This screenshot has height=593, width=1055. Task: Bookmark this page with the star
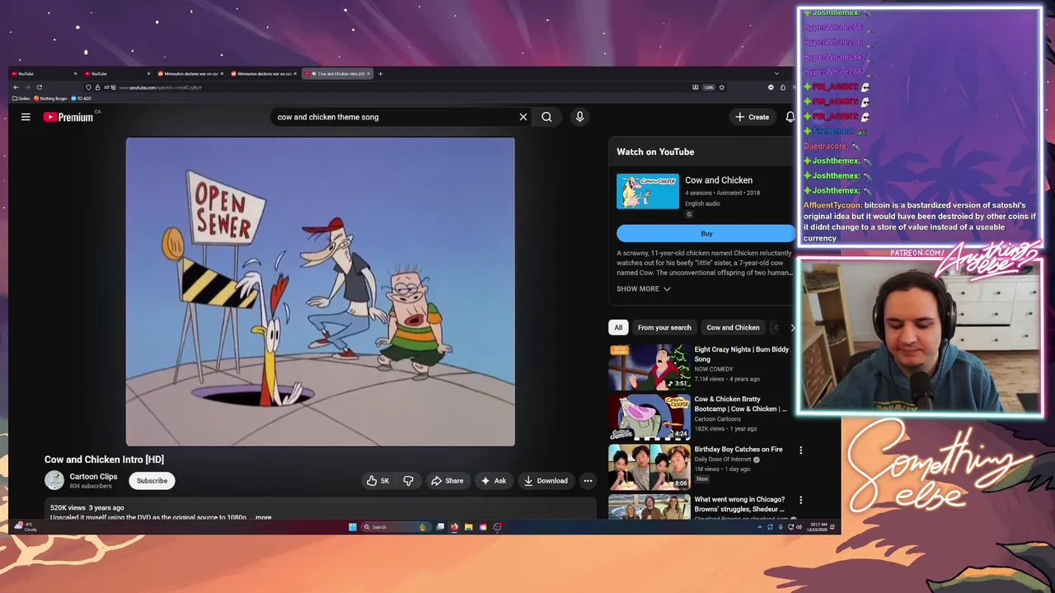tap(721, 87)
